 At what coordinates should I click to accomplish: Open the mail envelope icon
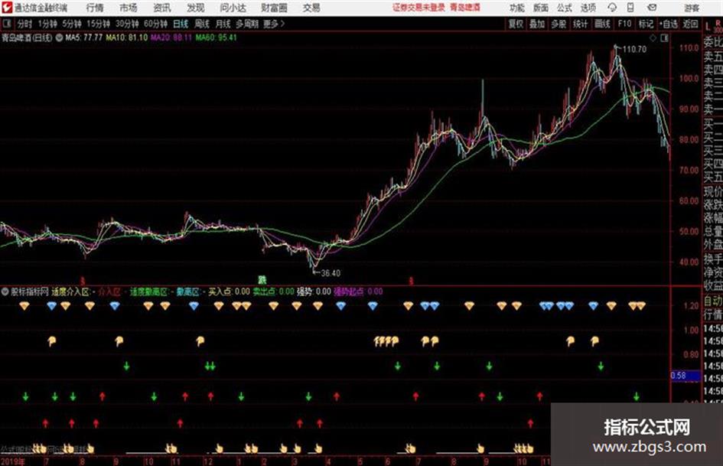[652, 8]
